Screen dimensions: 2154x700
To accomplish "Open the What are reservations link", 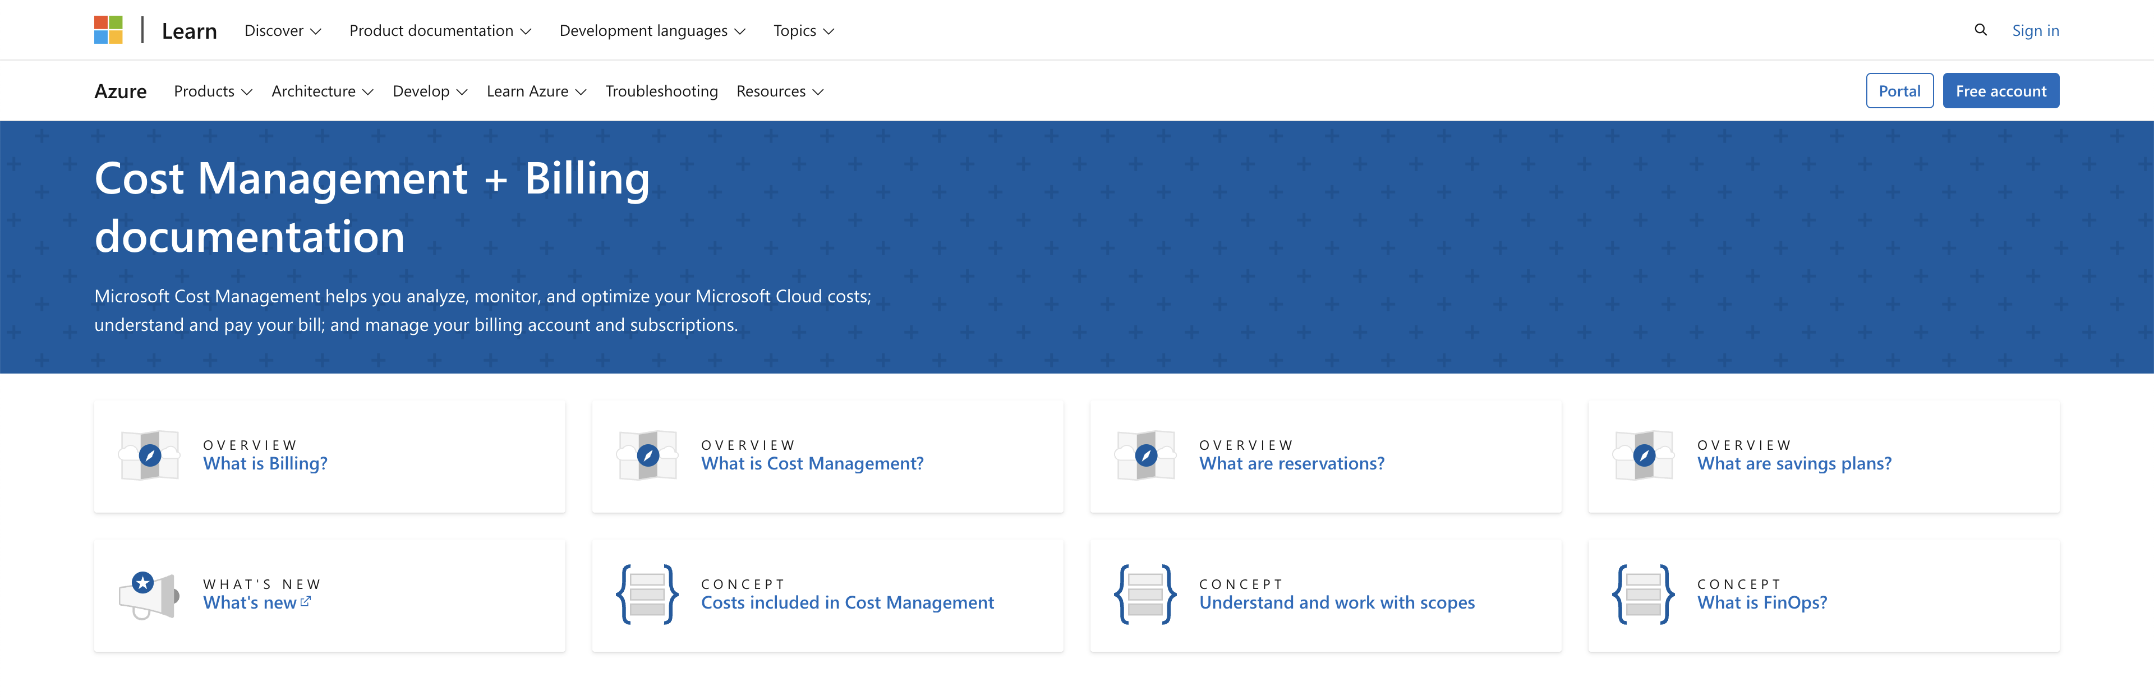I will pyautogui.click(x=1291, y=463).
